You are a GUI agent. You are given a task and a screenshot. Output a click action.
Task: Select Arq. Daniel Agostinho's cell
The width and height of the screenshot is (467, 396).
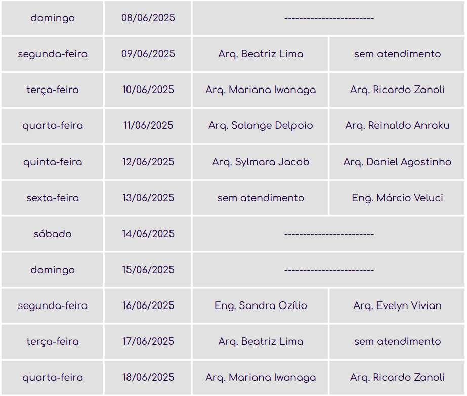coord(397,162)
